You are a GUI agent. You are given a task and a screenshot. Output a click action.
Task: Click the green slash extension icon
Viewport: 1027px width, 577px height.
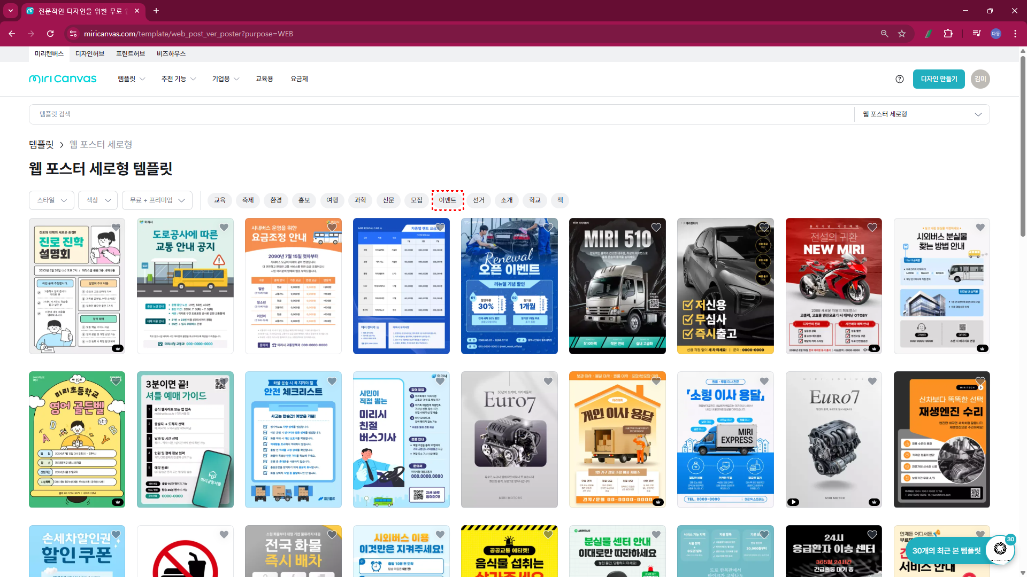[929, 34]
